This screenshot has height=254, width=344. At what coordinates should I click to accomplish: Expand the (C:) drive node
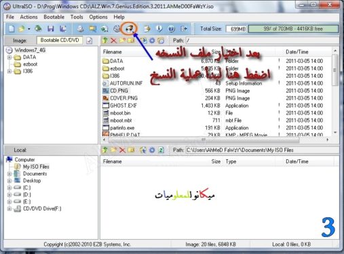tap(9, 188)
